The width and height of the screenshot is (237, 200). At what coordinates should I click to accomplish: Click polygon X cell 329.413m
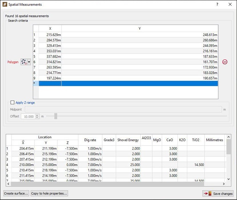click(x=50, y=46)
